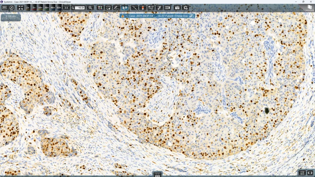Click the Ki-67 Emma Doe case banner
The width and height of the screenshot is (315, 177).
(157, 16)
